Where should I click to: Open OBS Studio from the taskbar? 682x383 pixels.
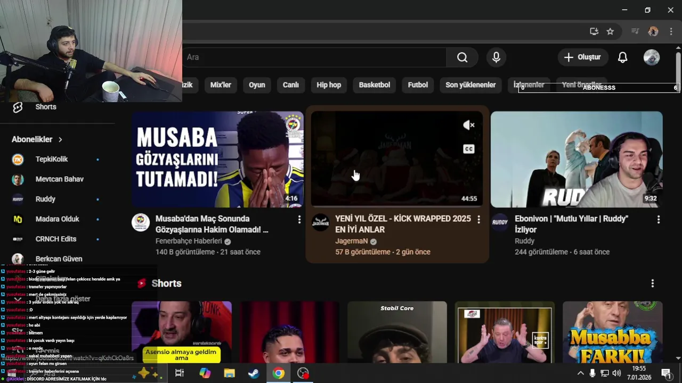pos(303,373)
